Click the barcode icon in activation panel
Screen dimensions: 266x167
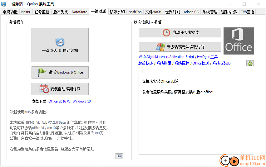coord(119,156)
